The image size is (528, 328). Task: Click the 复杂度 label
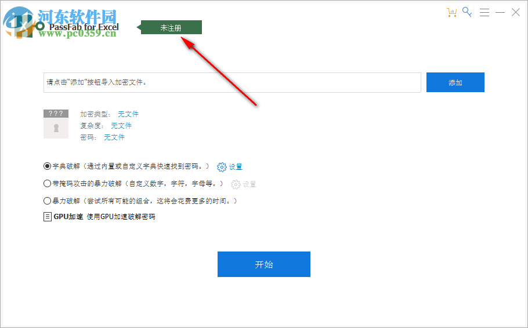coord(92,126)
